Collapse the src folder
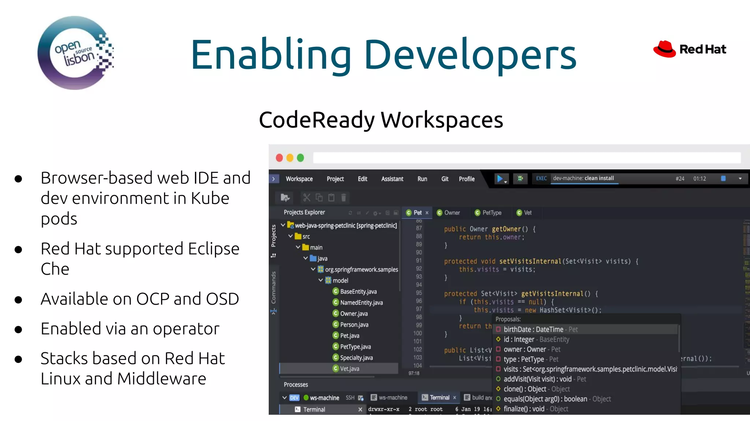Viewport: 750px width, 421px height. [290, 236]
